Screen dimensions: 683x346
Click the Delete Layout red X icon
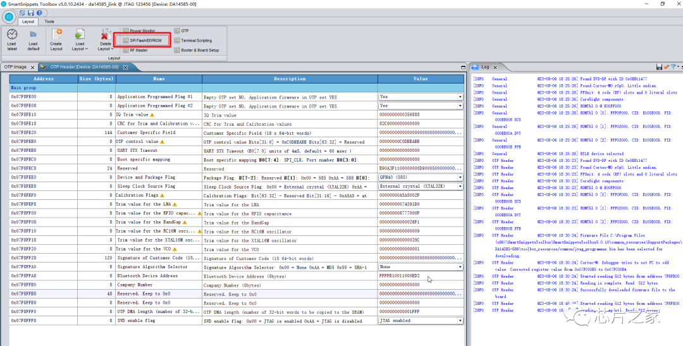coord(105,34)
